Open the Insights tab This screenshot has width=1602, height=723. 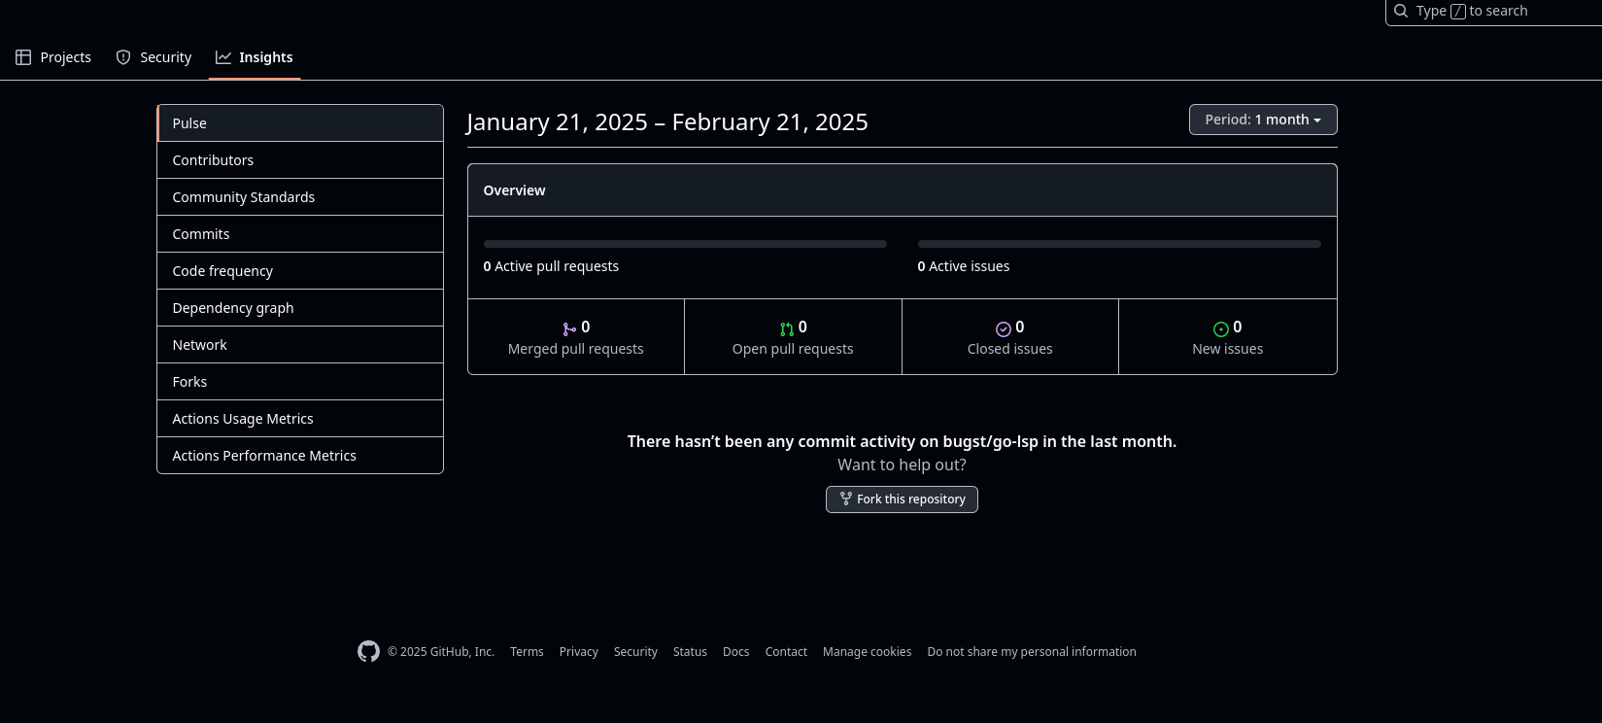point(255,57)
